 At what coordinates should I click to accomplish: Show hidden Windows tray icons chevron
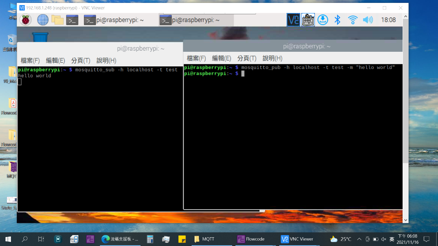click(x=359, y=239)
